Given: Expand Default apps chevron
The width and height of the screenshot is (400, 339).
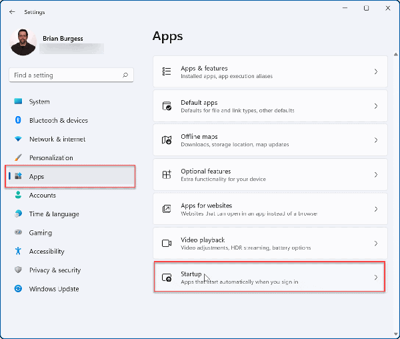Looking at the screenshot, I should (375, 106).
